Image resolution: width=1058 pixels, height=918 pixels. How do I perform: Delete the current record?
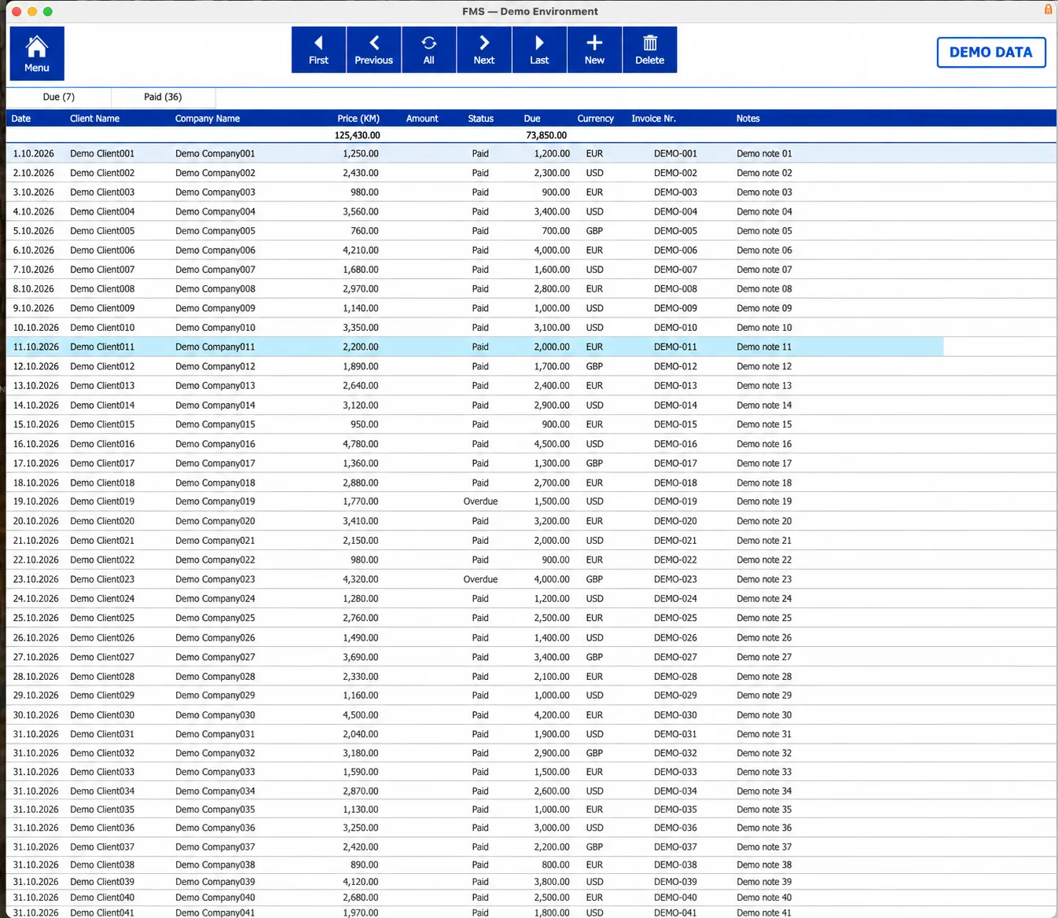point(649,50)
